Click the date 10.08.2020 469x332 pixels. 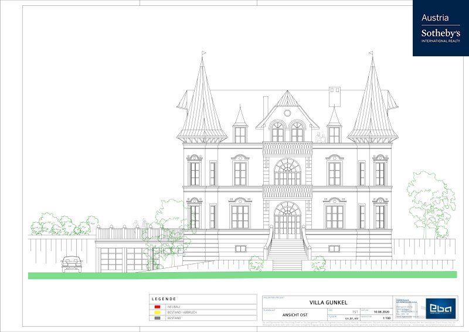[381, 311]
